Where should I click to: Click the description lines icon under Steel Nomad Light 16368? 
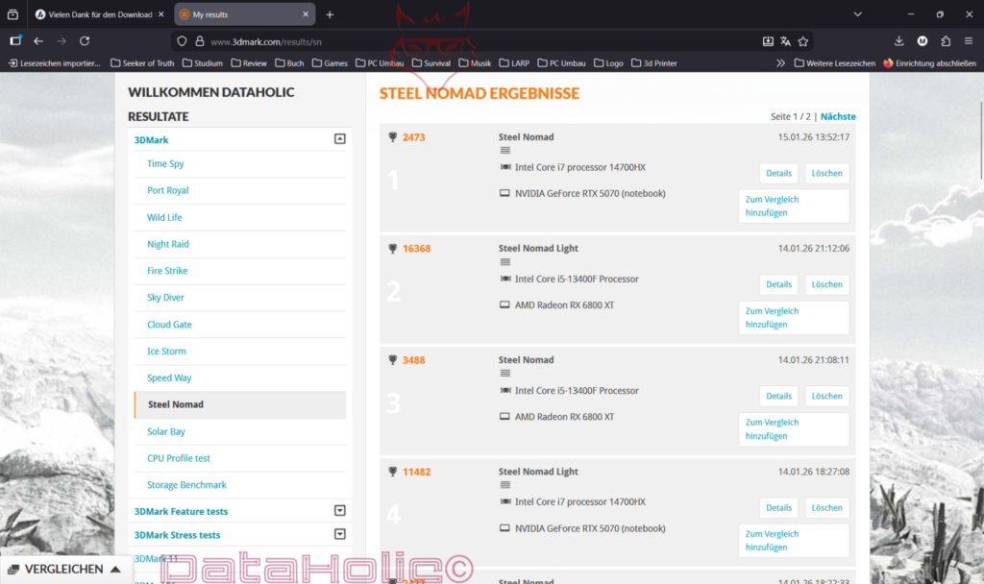[505, 262]
